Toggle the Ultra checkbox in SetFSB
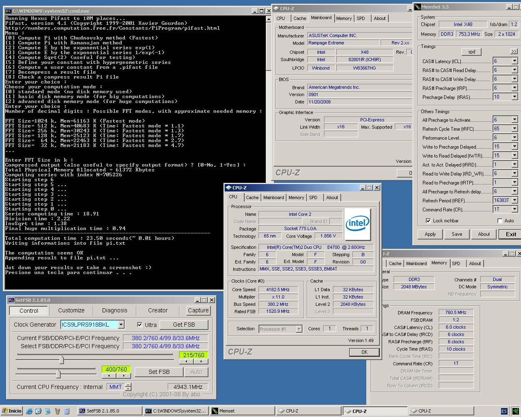This screenshot has width=521, height=417. 140,325
